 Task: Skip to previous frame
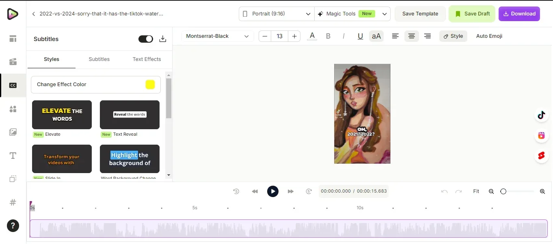pyautogui.click(x=255, y=191)
